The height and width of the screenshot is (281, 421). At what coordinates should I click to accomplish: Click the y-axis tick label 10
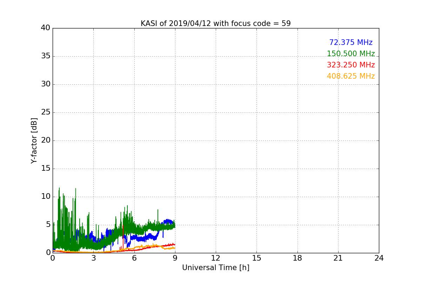coord(46,197)
